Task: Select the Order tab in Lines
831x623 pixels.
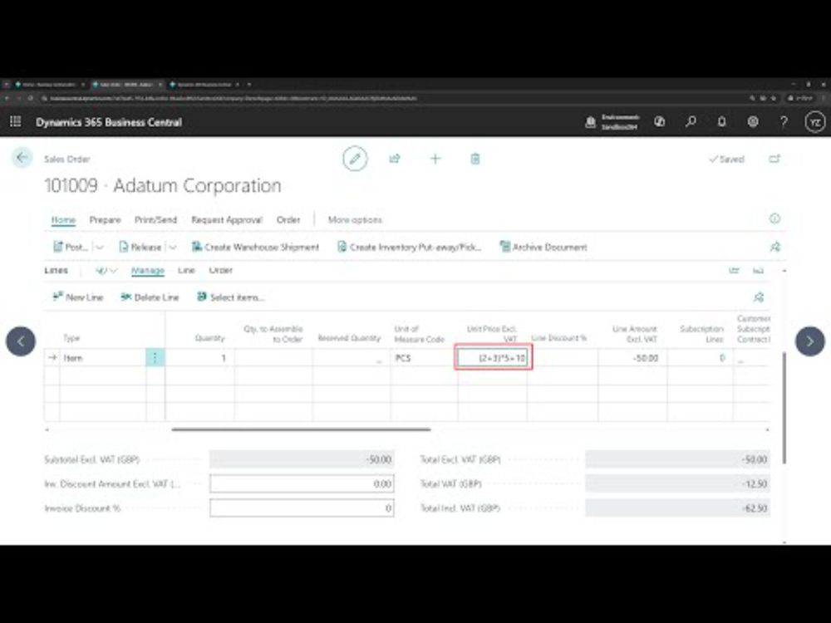Action: coord(220,270)
